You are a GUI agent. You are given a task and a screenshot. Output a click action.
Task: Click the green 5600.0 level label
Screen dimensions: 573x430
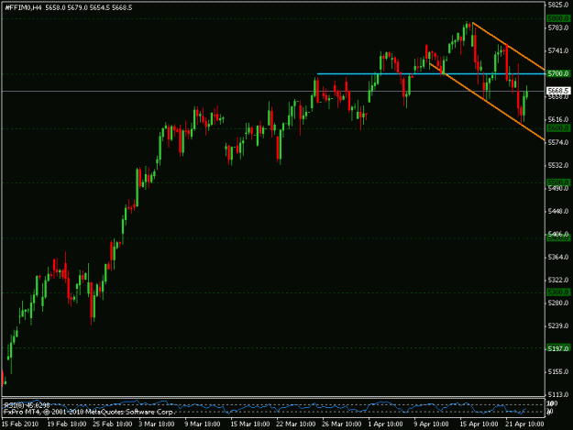558,127
